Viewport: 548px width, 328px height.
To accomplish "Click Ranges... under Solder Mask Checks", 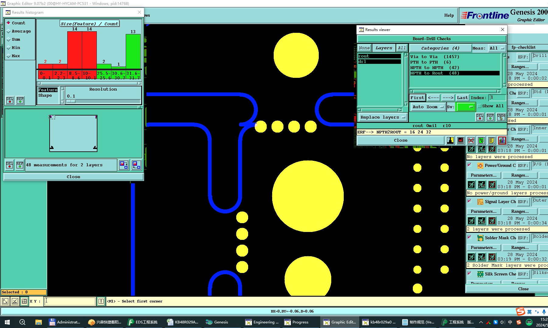I will click(x=520, y=247).
